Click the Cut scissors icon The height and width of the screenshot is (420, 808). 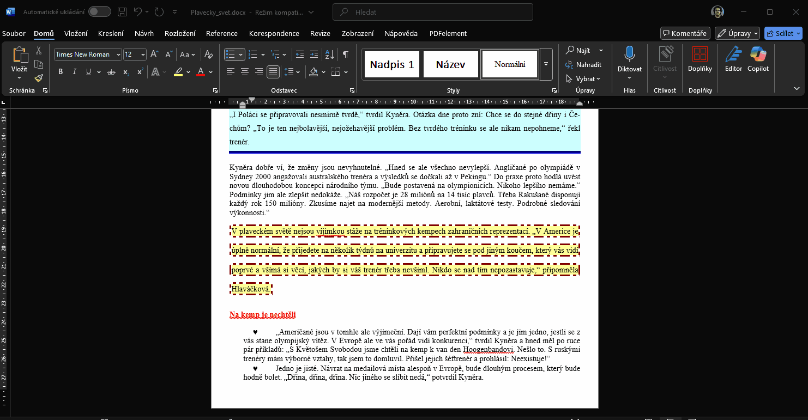[x=39, y=51]
